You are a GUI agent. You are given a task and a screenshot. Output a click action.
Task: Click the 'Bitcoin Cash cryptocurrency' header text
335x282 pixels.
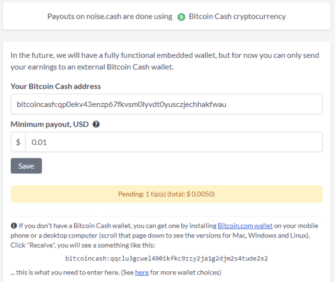pos(237,17)
